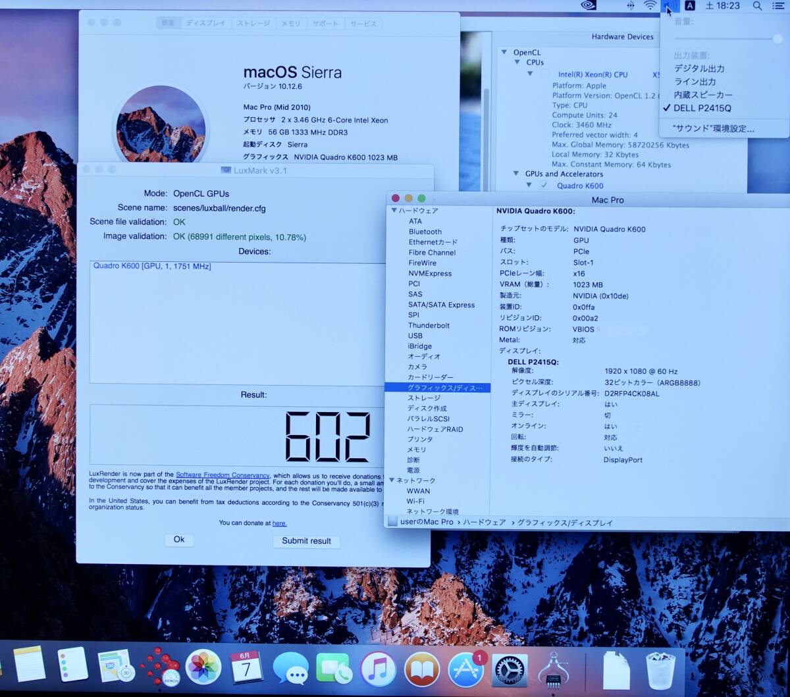Click the Submit result button
Viewport: 790px width, 697px height.
(x=306, y=541)
